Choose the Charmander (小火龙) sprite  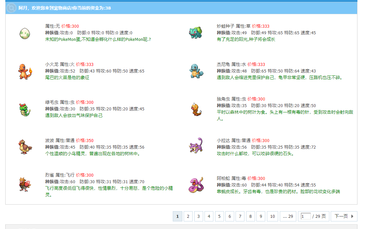click(25, 72)
